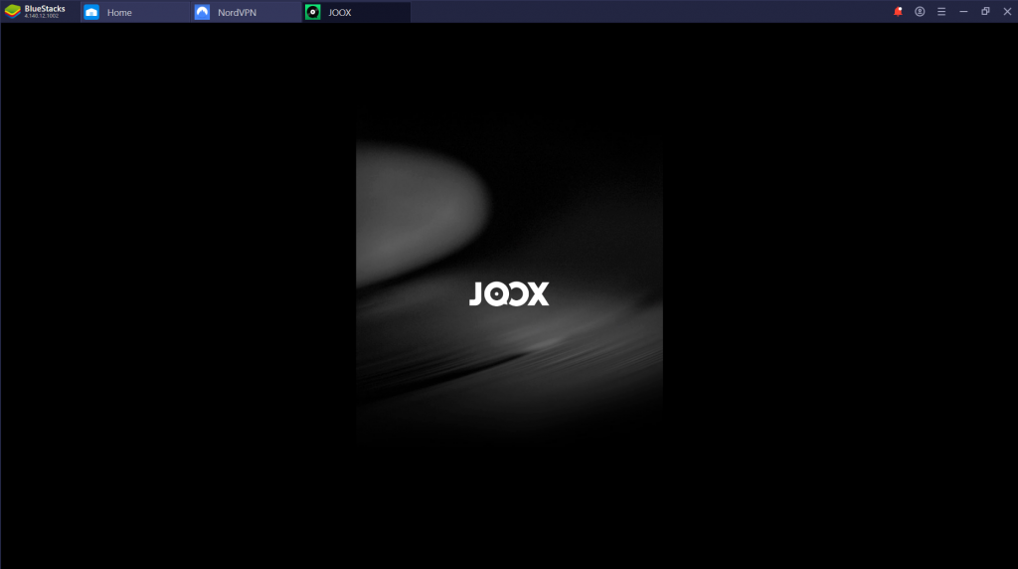Viewport: 1018px width, 569px height.
Task: Switch to the NordVPN tab
Action: tap(246, 12)
